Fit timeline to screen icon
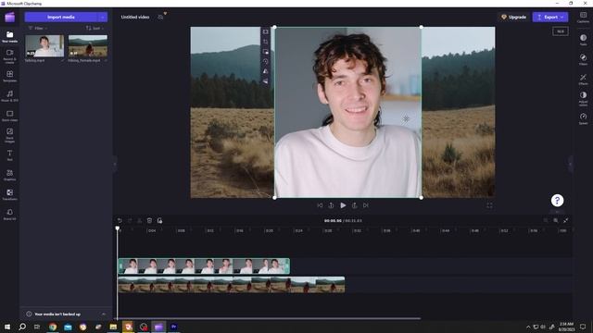Screen dimensions: 593x333 [x=566, y=220]
